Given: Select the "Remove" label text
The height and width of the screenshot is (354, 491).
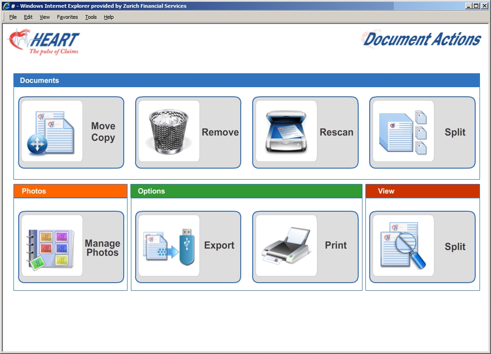Looking at the screenshot, I should pos(220,132).
